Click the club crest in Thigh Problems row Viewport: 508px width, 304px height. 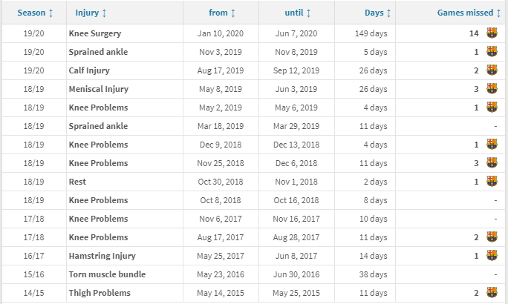492,293
